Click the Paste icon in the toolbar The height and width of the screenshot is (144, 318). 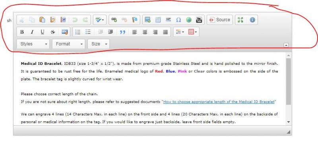42,19
